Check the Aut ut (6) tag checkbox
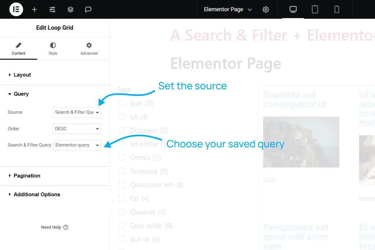This screenshot has height=250, width=375. (122, 239)
